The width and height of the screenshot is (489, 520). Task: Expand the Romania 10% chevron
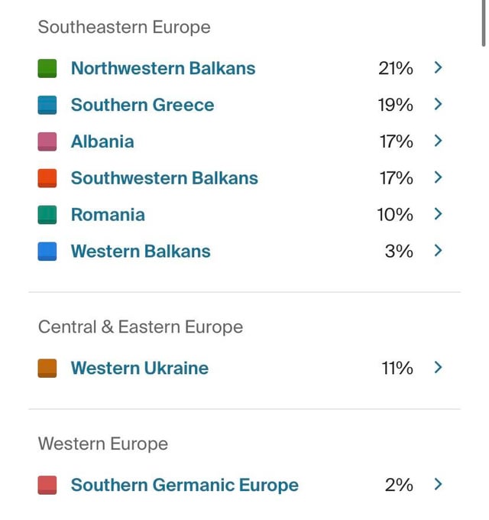pos(438,214)
